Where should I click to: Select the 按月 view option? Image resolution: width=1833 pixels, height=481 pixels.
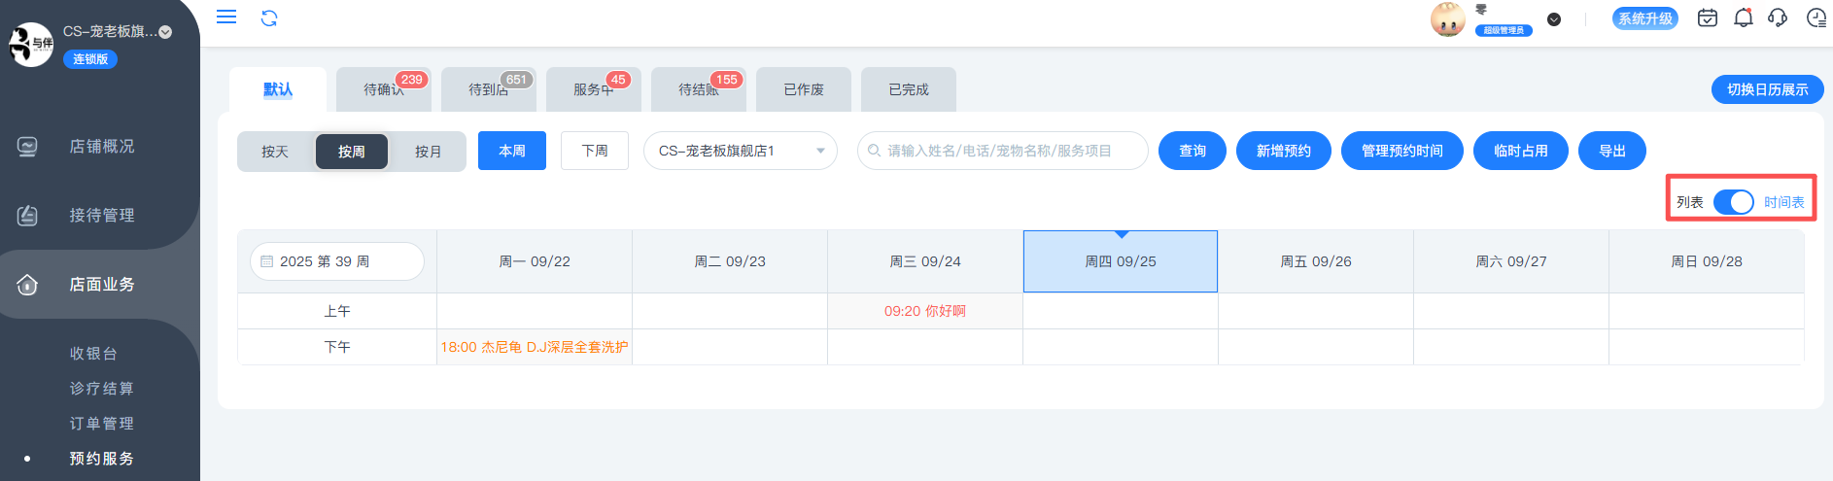pos(428,152)
